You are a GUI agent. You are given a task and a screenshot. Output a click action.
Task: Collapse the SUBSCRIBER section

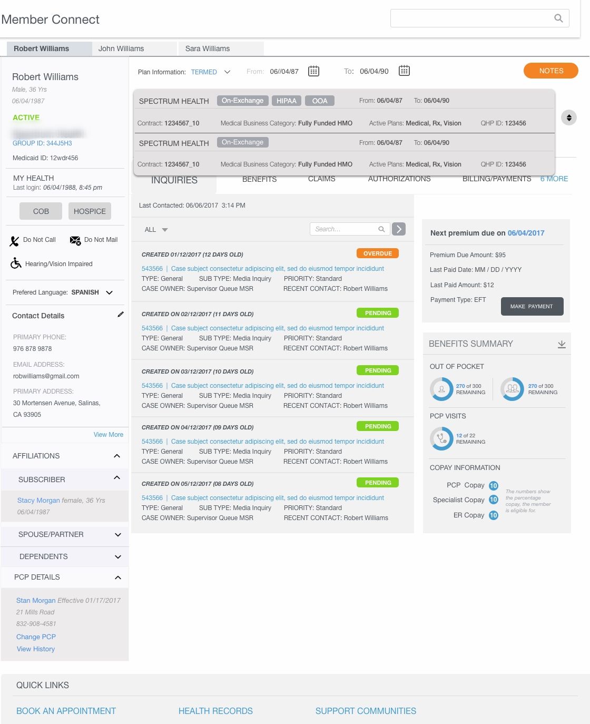click(x=117, y=477)
